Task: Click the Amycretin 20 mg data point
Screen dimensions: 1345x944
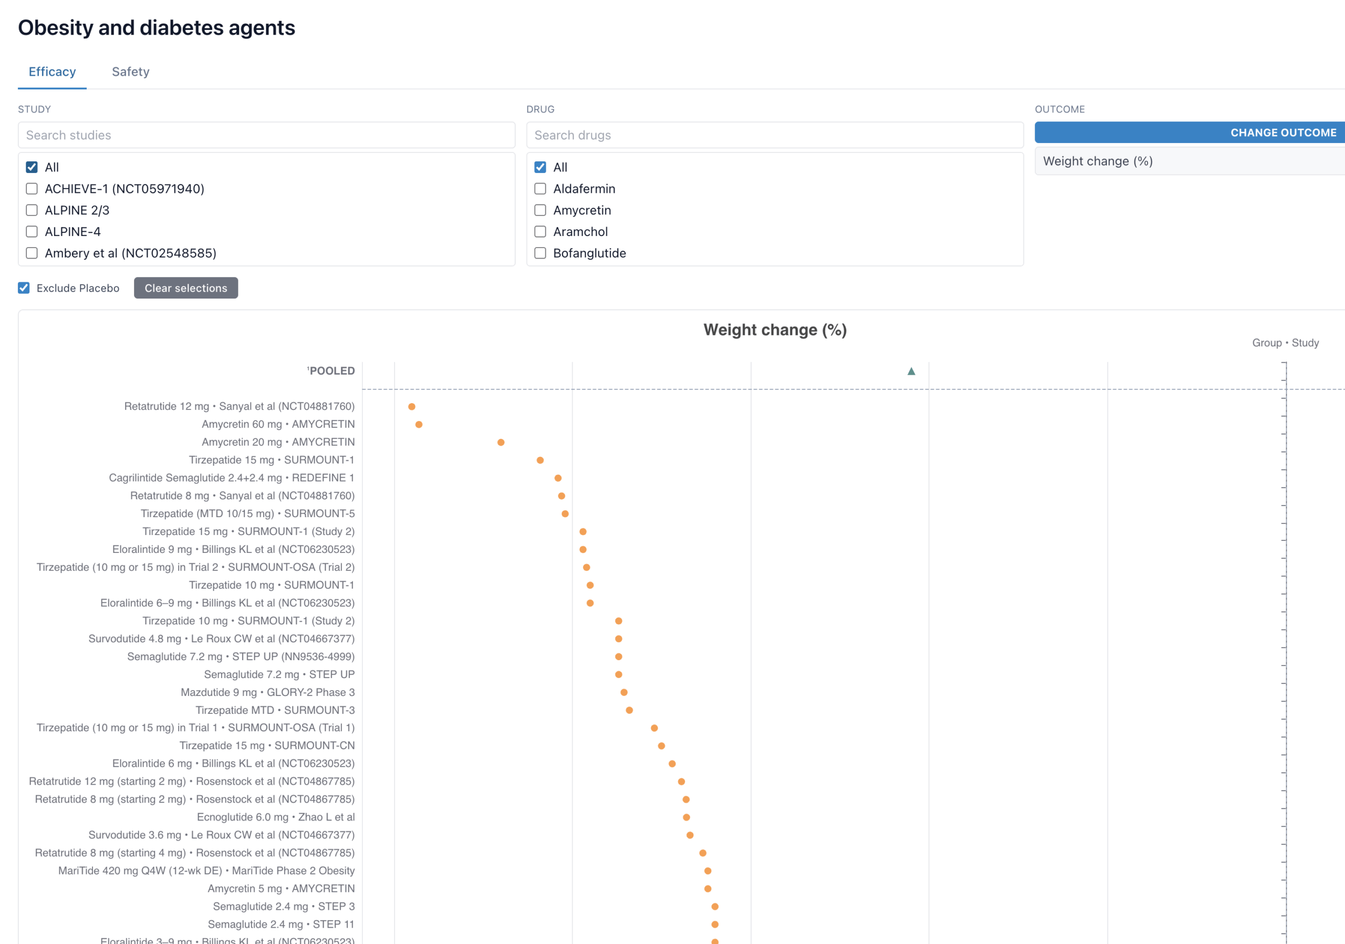Action: [501, 443]
